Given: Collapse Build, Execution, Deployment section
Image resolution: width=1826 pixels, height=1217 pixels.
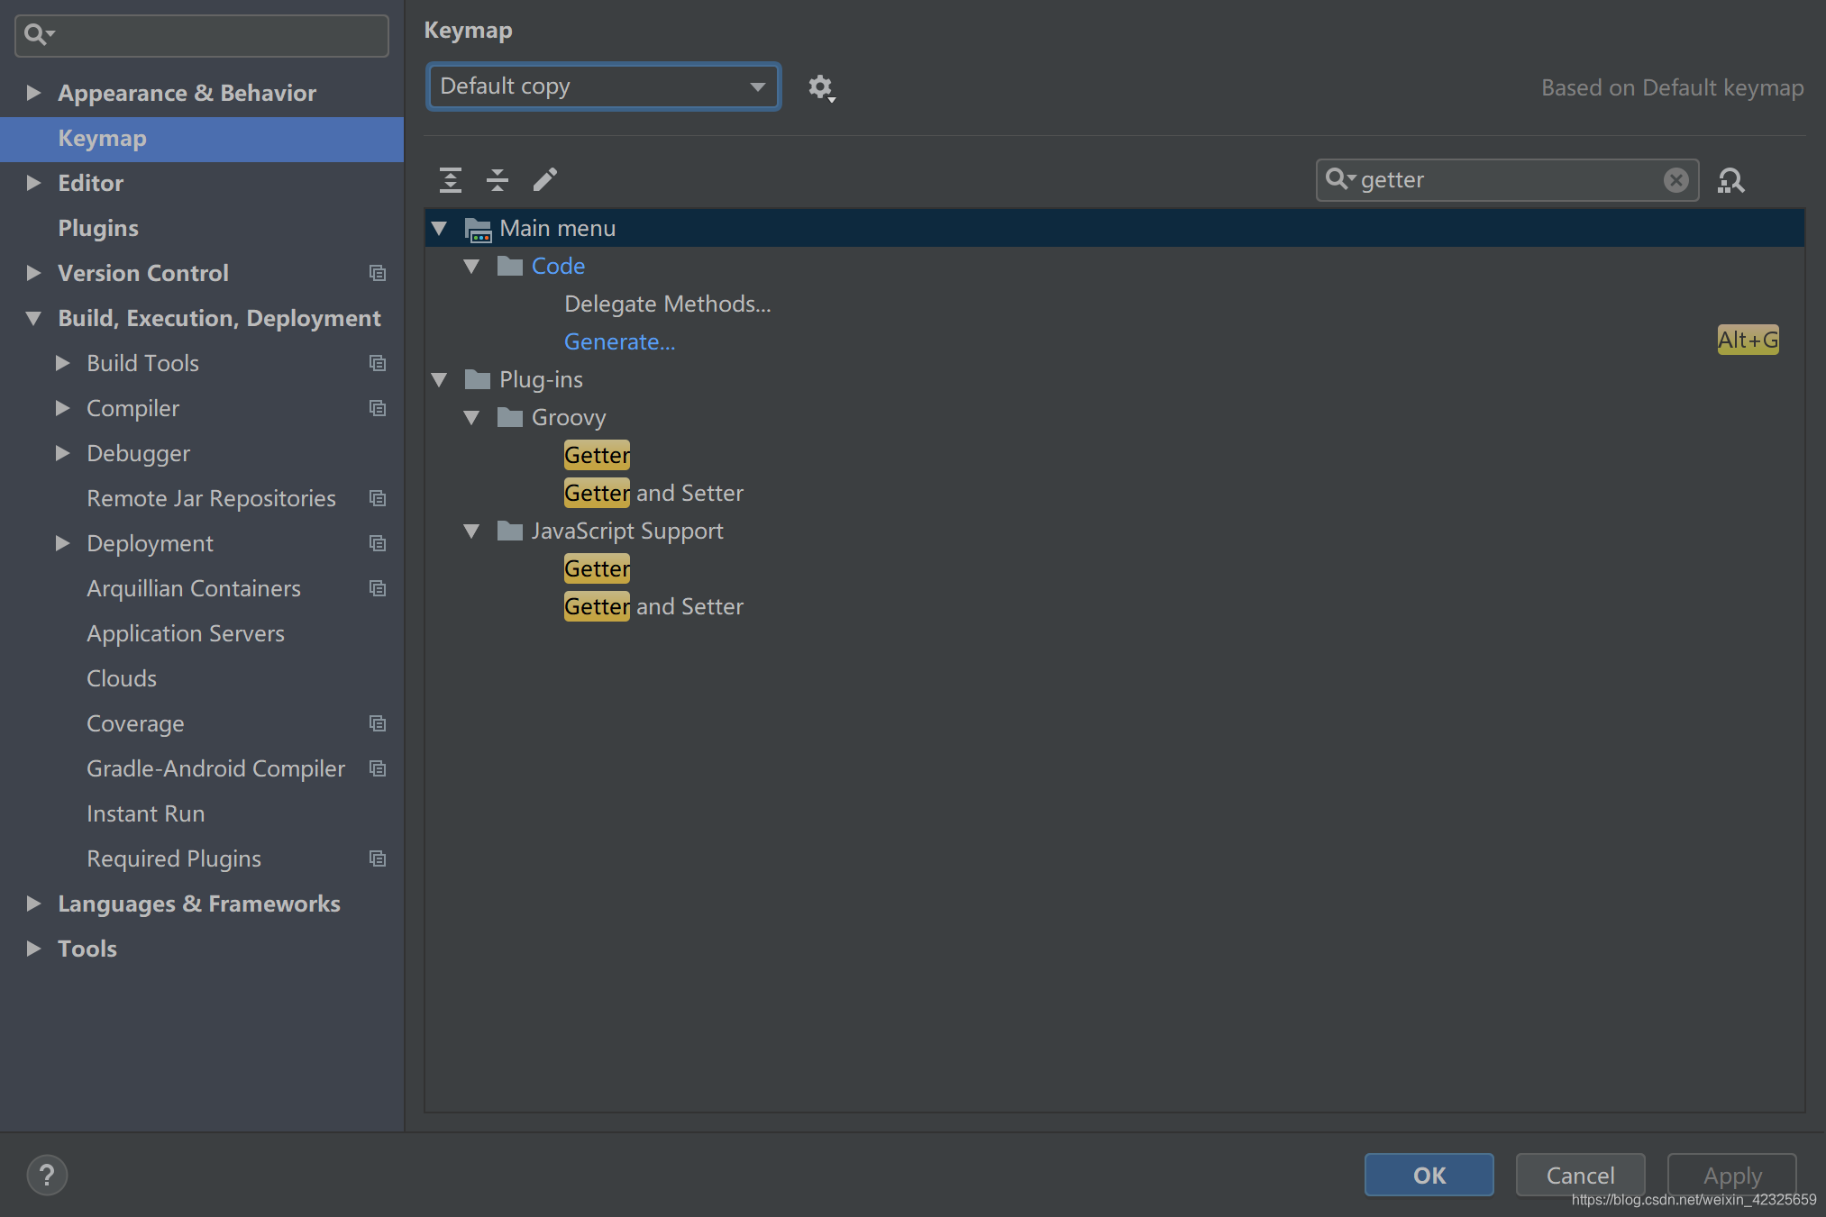Looking at the screenshot, I should click(33, 318).
